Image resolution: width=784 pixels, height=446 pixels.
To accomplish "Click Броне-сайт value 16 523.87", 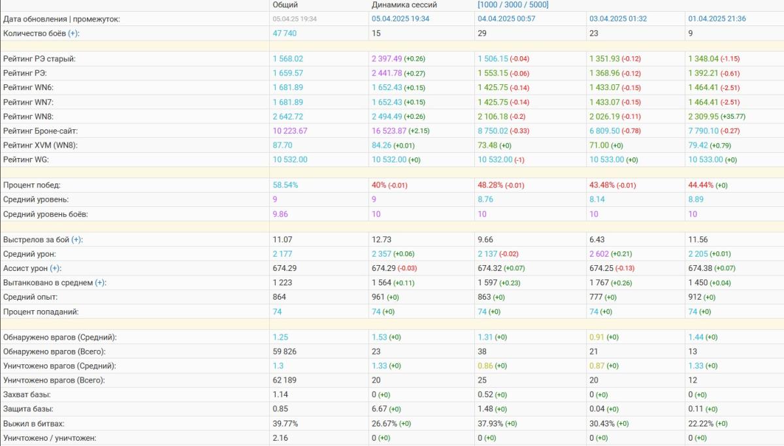I will (x=389, y=131).
